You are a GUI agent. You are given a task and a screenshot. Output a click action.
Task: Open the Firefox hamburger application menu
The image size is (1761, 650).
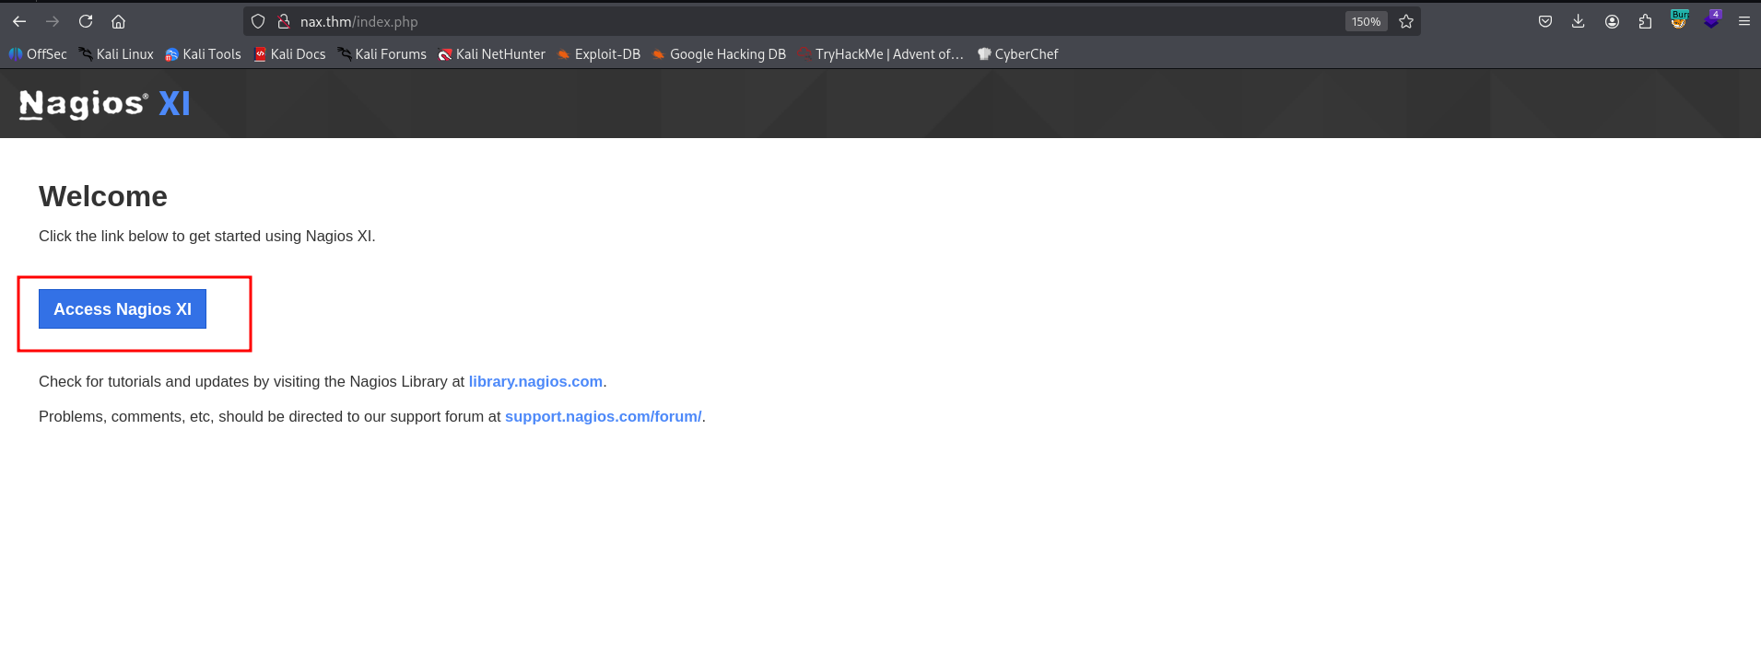coord(1743,21)
